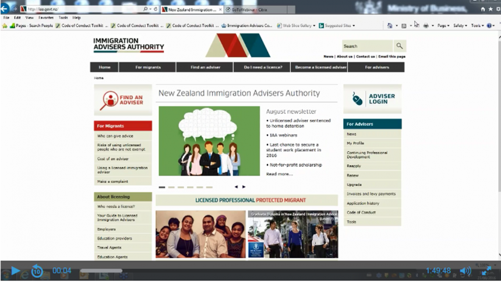Click the address bar search magnifier icon
The width and height of the screenshot is (501, 282).
(146, 9)
